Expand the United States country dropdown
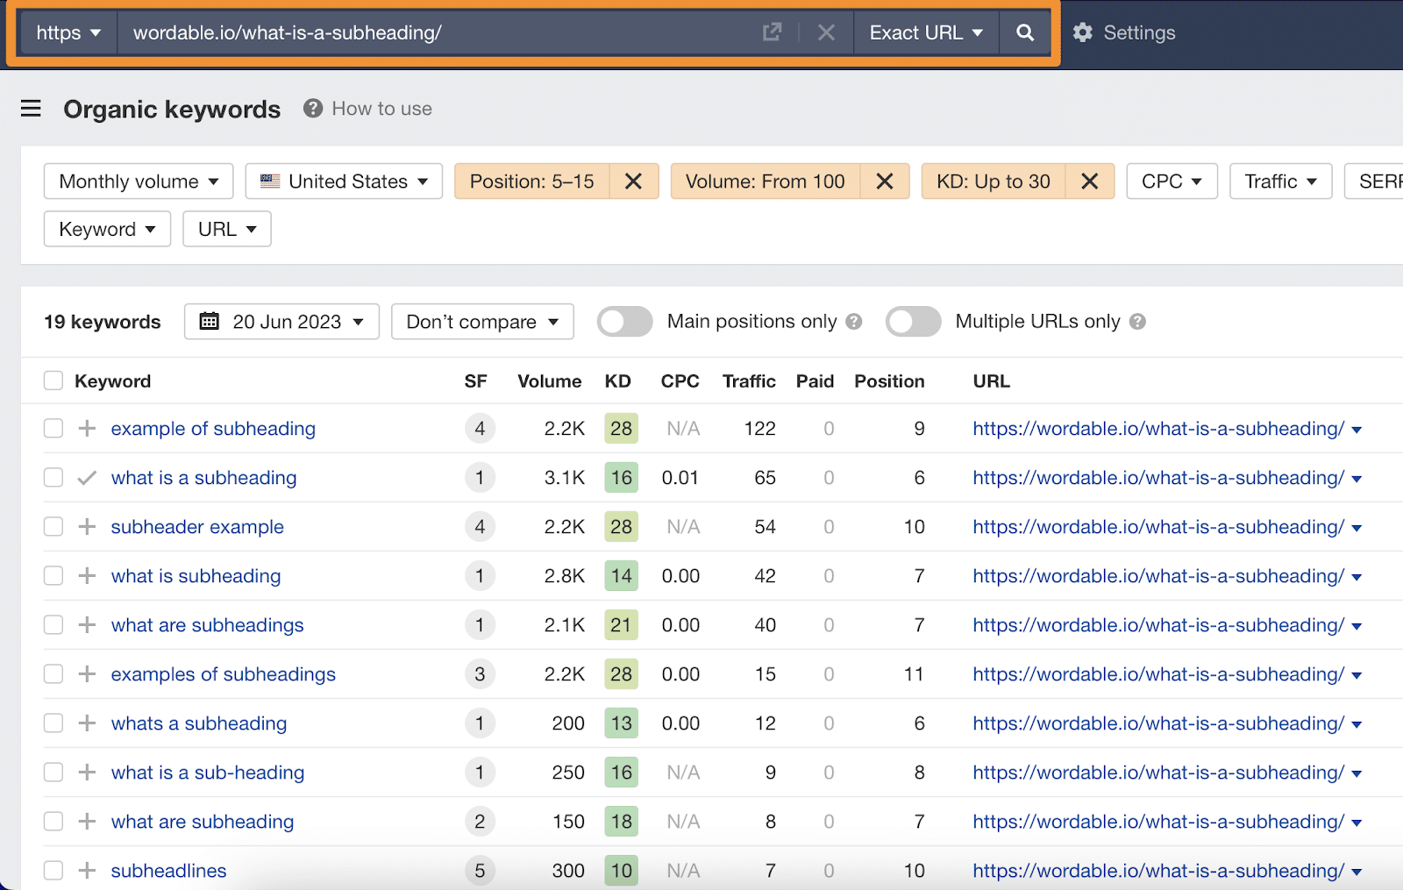 pos(344,182)
